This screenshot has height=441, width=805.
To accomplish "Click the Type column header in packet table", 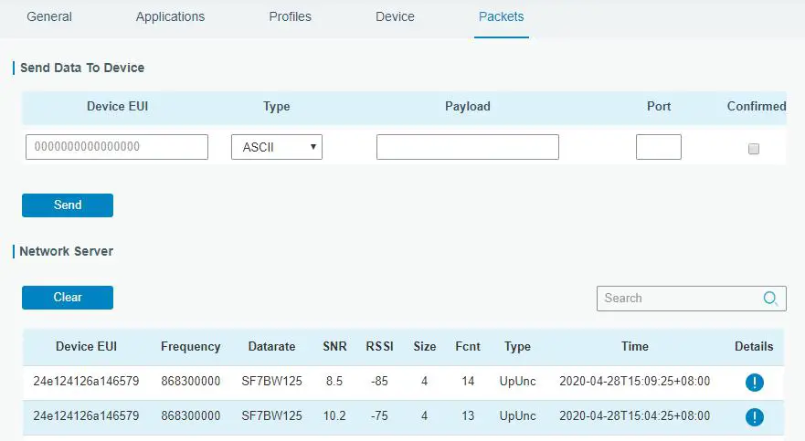I will pyautogui.click(x=517, y=347).
